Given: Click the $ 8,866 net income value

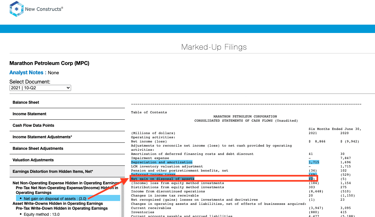Looking at the screenshot, I should (x=317, y=141).
